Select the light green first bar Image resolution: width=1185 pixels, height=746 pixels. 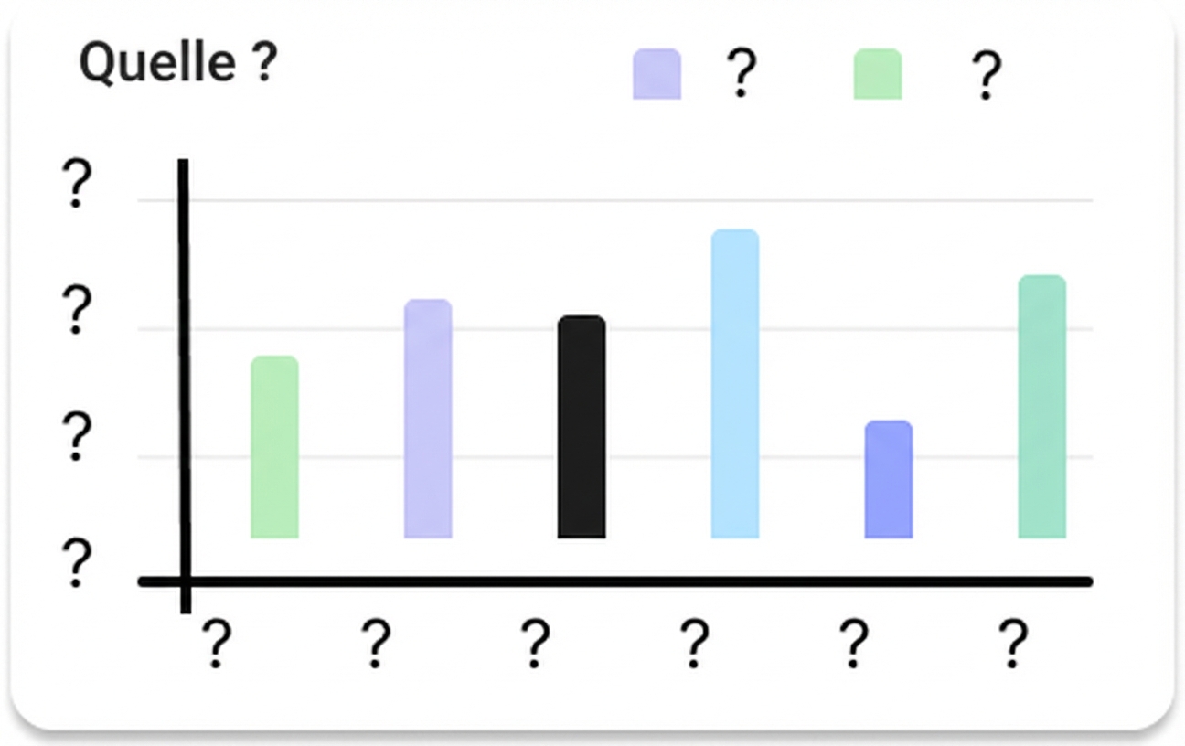click(274, 447)
